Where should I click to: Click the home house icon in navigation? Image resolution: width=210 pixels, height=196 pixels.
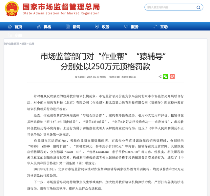(10, 27)
